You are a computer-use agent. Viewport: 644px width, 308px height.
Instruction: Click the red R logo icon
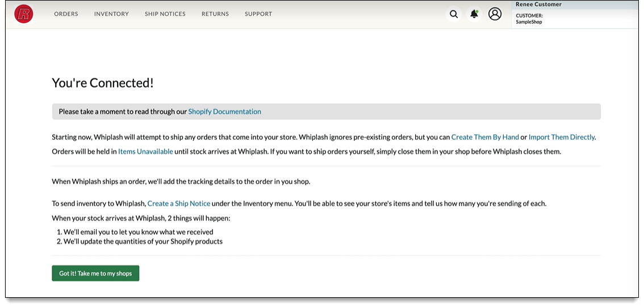24,14
